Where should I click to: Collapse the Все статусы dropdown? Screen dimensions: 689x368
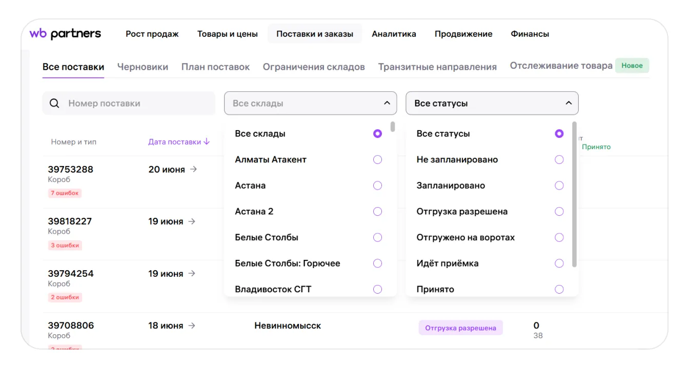pos(569,103)
